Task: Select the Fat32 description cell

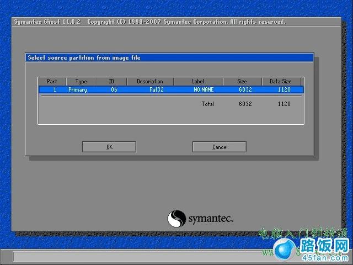Action: coord(157,89)
